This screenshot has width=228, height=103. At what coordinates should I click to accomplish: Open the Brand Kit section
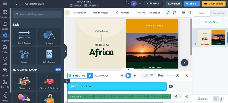point(5,84)
